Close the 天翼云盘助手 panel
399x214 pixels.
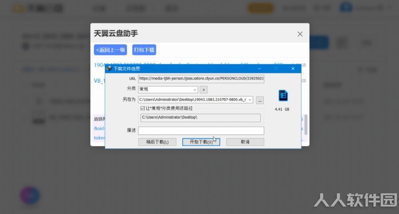pyautogui.click(x=300, y=34)
